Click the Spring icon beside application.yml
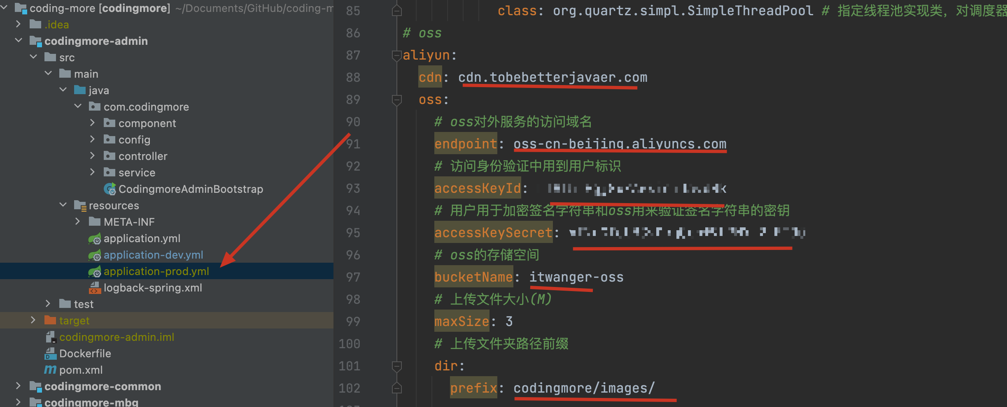The image size is (1007, 407). click(x=95, y=239)
